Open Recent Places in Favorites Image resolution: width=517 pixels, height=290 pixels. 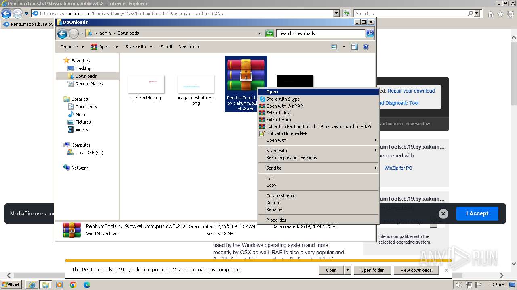89,84
